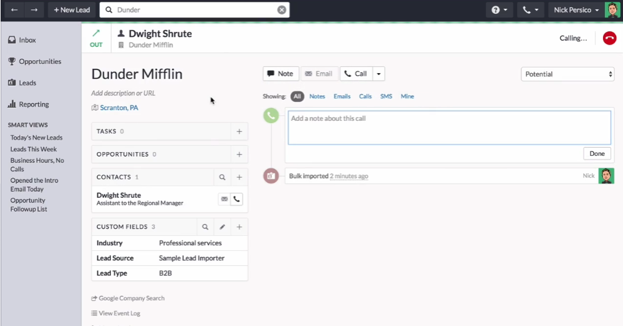Viewport: 623px width, 326px height.
Task: Filter activity by Emails
Action: pyautogui.click(x=342, y=96)
